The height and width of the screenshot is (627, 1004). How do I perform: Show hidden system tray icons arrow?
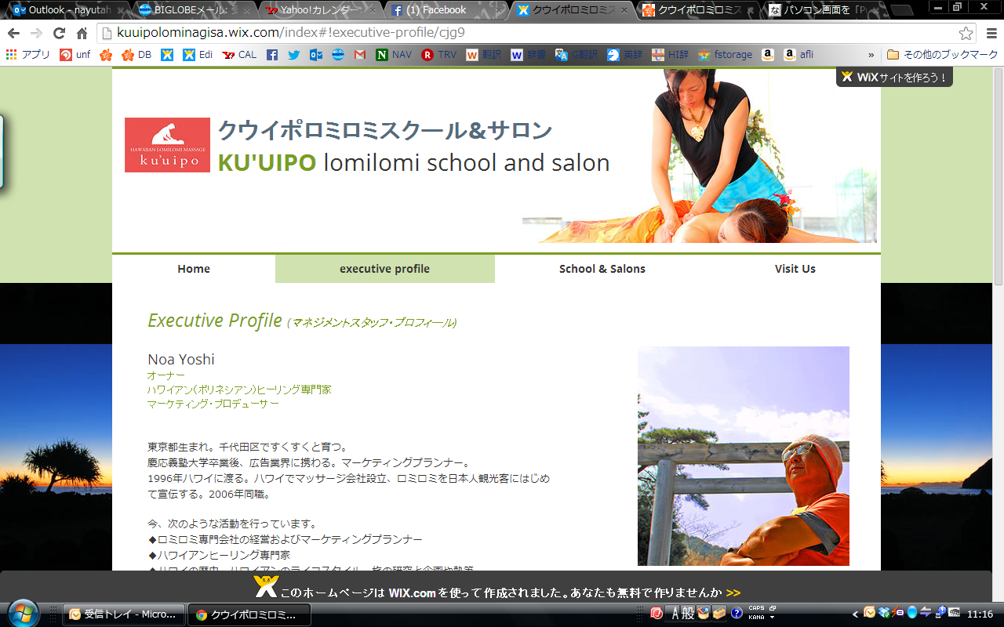coord(857,613)
